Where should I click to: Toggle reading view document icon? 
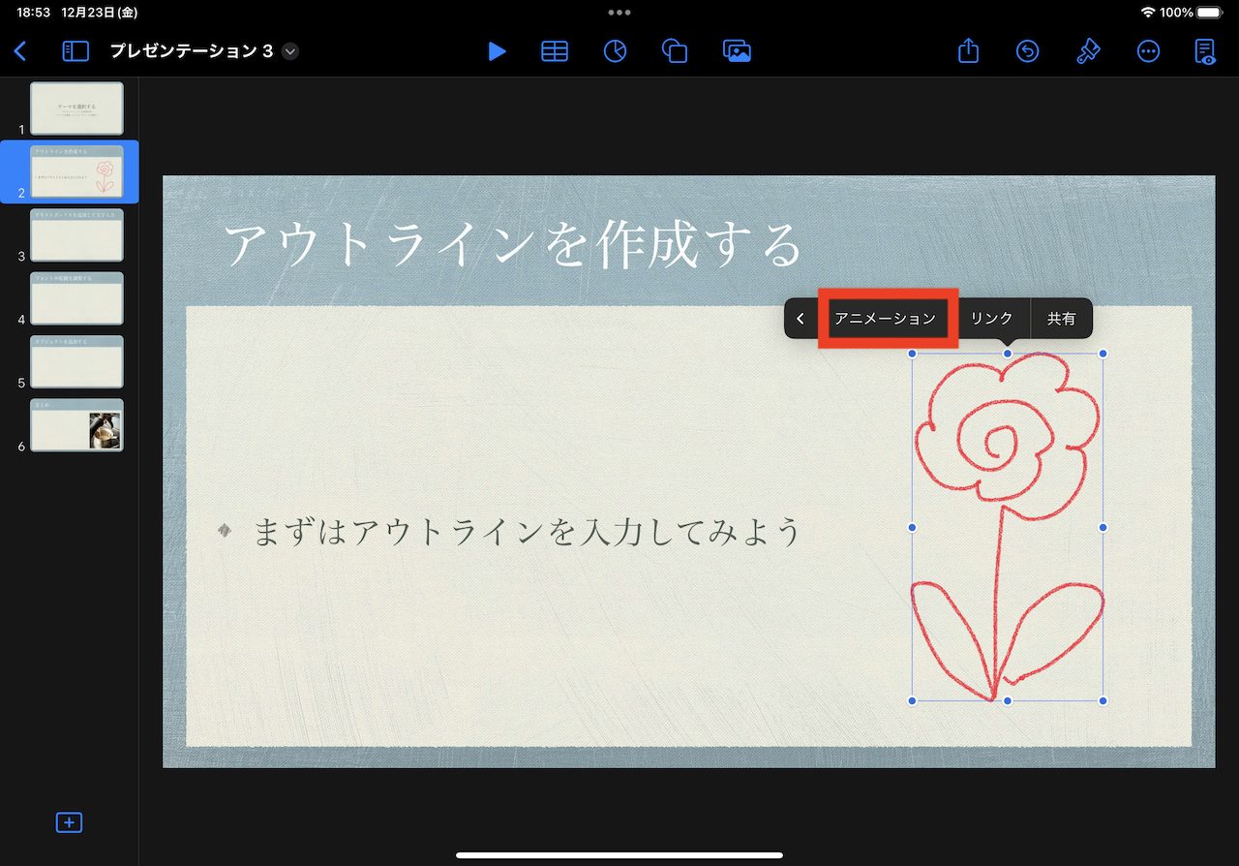tap(1205, 51)
